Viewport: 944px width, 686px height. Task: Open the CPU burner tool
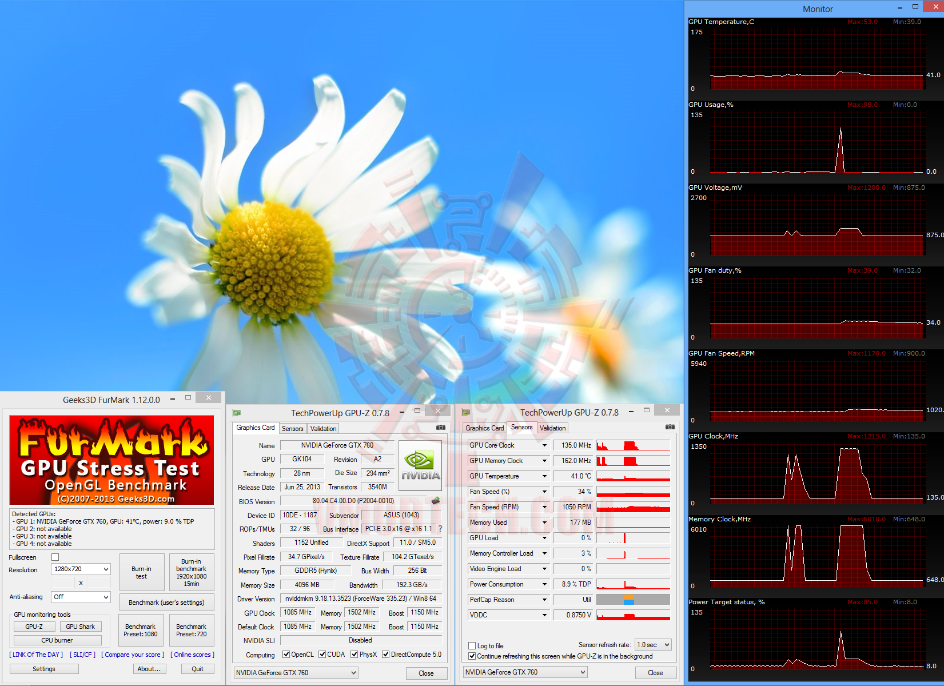coord(57,640)
